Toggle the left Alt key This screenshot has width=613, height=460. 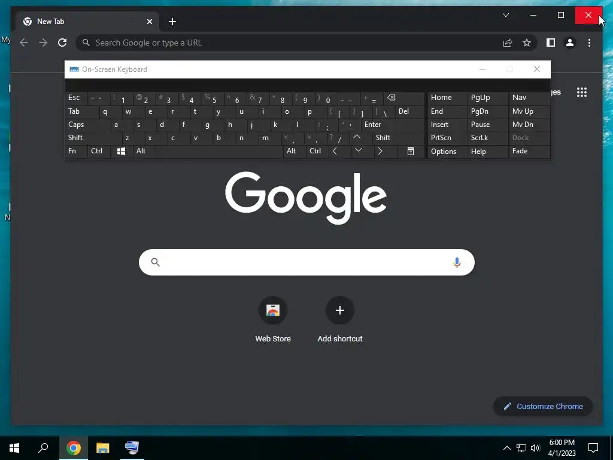(144, 151)
